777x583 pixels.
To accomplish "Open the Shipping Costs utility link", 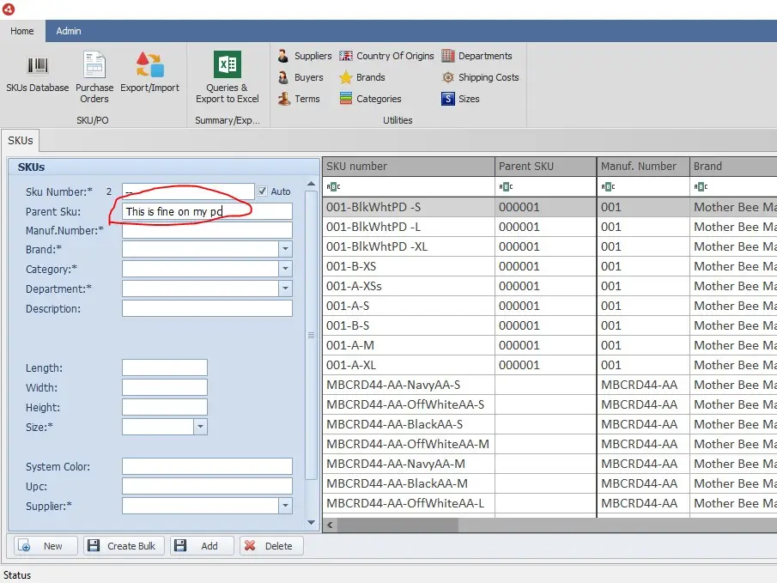I will (489, 77).
